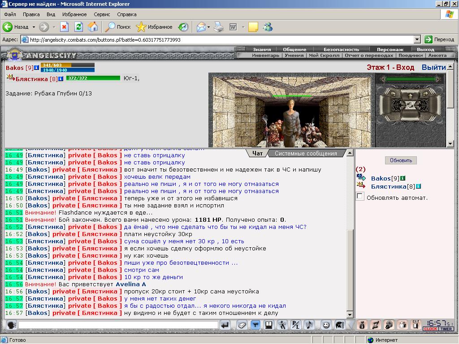Viewport: 459px width, 344px height.
Task: Click the sound note icon in chat bar
Action: (309, 325)
